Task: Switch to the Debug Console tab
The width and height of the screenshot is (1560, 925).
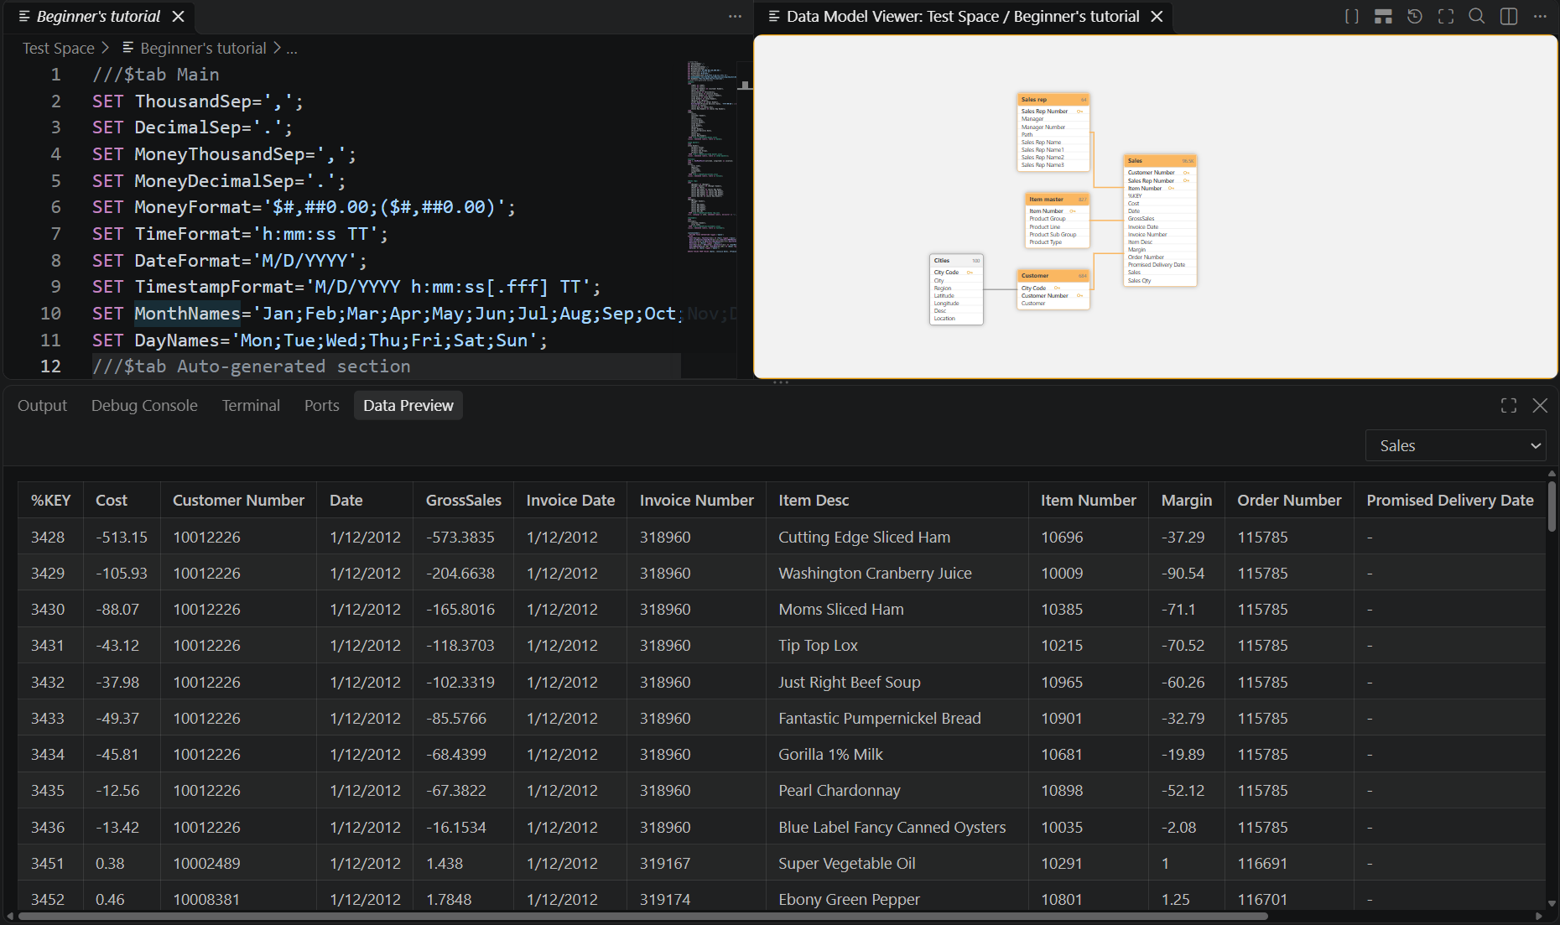Action: click(144, 406)
